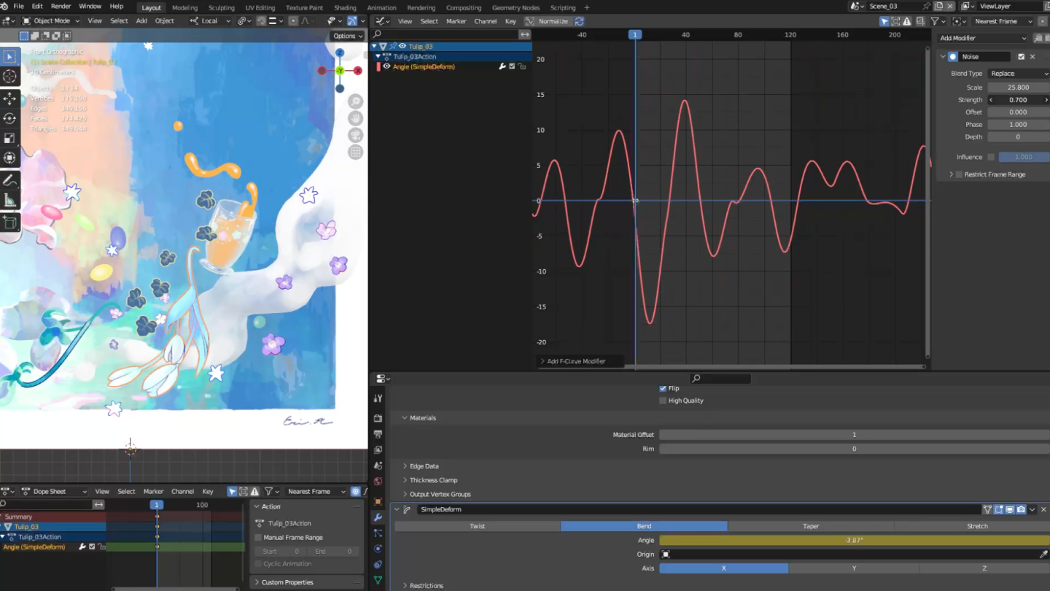Image resolution: width=1050 pixels, height=591 pixels.
Task: Toggle visibility eye of Tulip_03 channel
Action: coord(402,46)
